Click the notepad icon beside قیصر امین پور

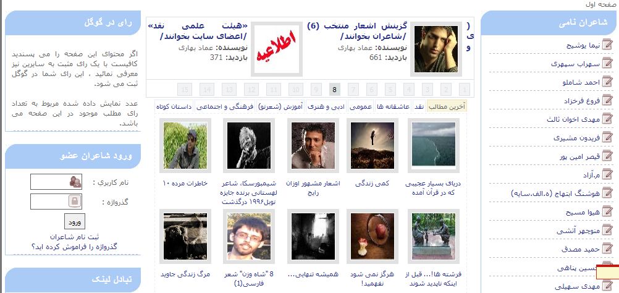(608, 156)
